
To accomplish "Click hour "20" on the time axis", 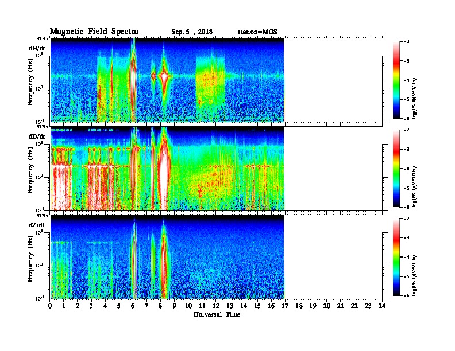I will pos(326,306).
